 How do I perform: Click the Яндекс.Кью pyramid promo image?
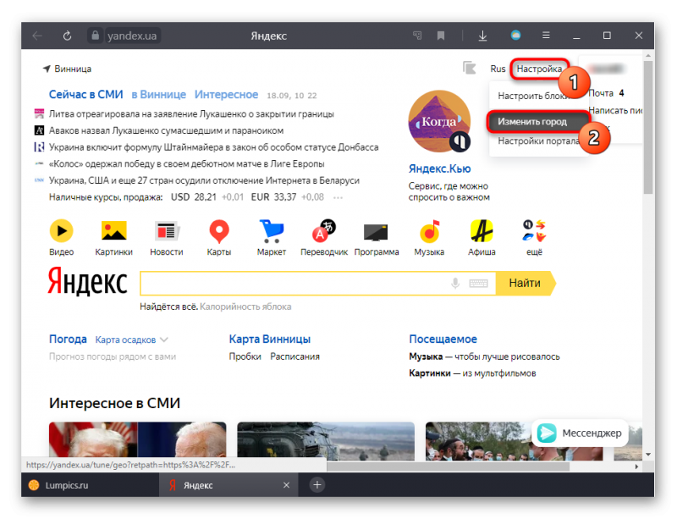(439, 121)
